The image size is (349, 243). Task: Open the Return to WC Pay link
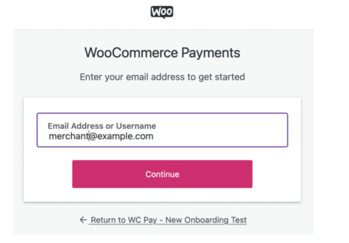click(x=168, y=220)
